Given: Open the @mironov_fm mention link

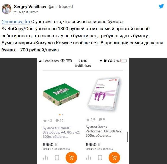Looking at the screenshot, I should tap(16, 22).
